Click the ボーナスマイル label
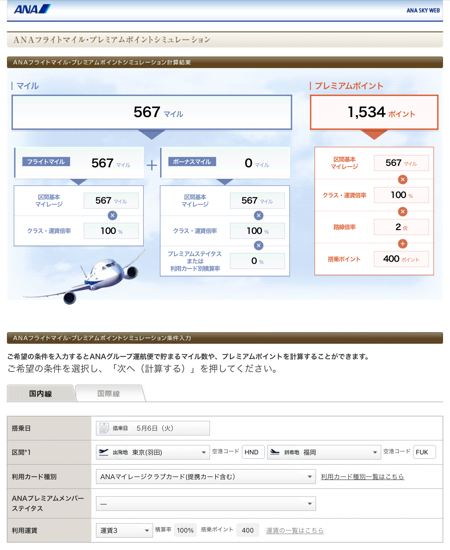This screenshot has height=550, width=450. click(192, 162)
